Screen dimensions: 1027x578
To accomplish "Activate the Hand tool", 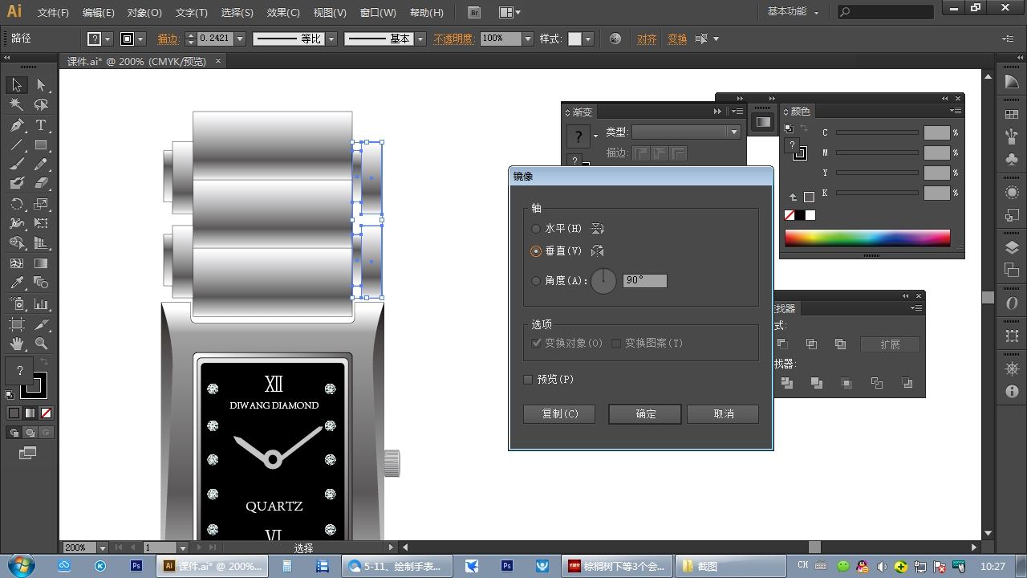I will coord(17,344).
